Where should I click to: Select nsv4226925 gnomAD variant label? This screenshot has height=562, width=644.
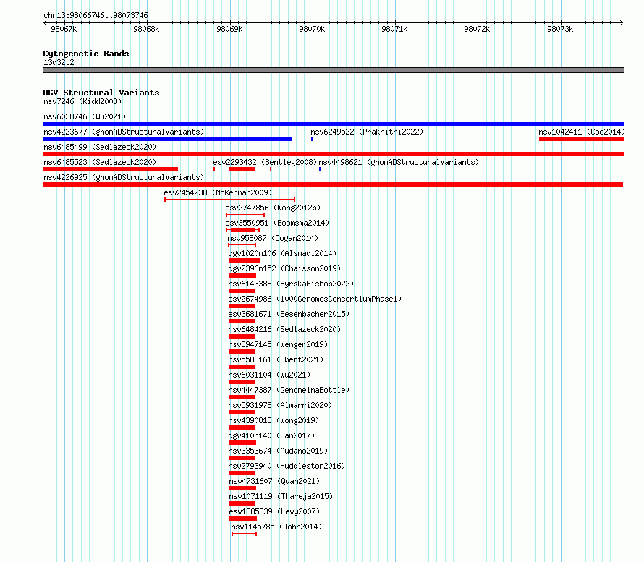tap(124, 177)
